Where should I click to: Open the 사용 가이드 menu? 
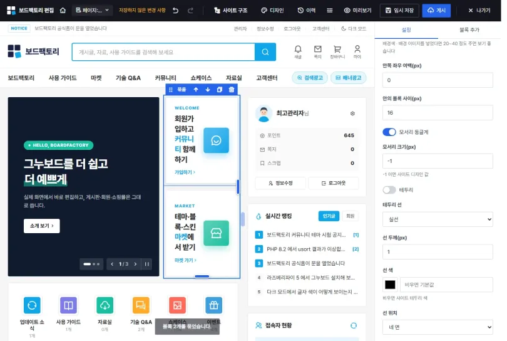(63, 78)
